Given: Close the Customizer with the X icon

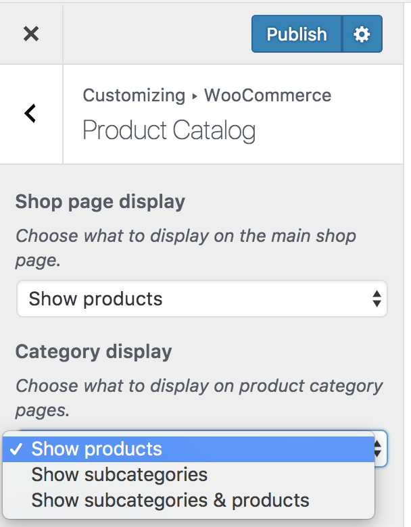Looking at the screenshot, I should tap(31, 34).
